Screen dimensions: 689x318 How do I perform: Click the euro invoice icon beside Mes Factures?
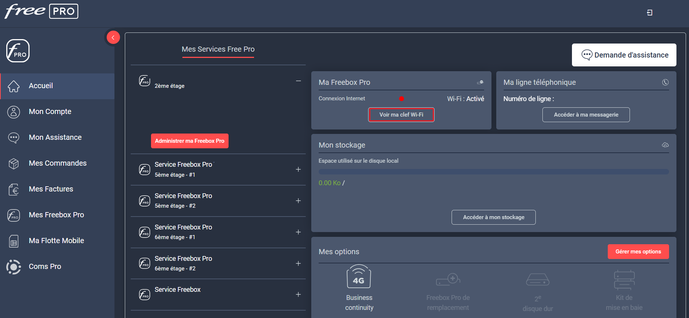(14, 189)
